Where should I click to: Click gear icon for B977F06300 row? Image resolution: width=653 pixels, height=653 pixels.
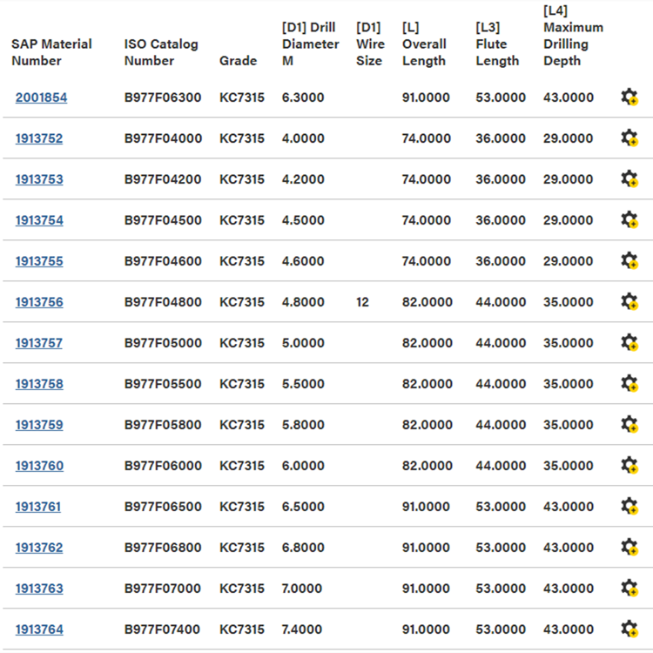click(629, 98)
